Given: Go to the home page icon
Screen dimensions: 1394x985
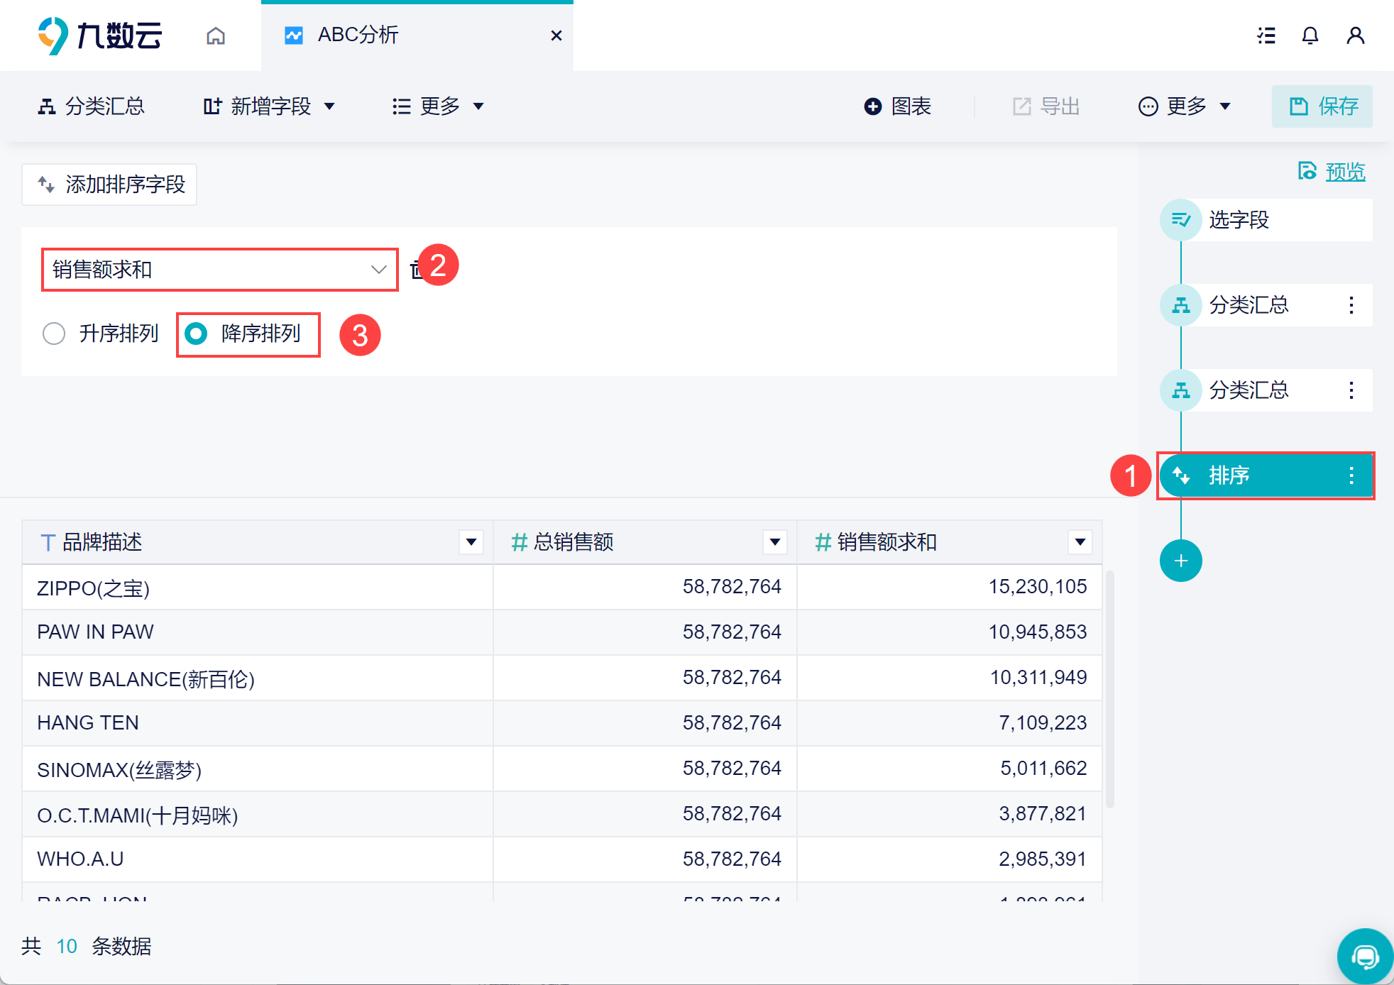Looking at the screenshot, I should [x=216, y=35].
